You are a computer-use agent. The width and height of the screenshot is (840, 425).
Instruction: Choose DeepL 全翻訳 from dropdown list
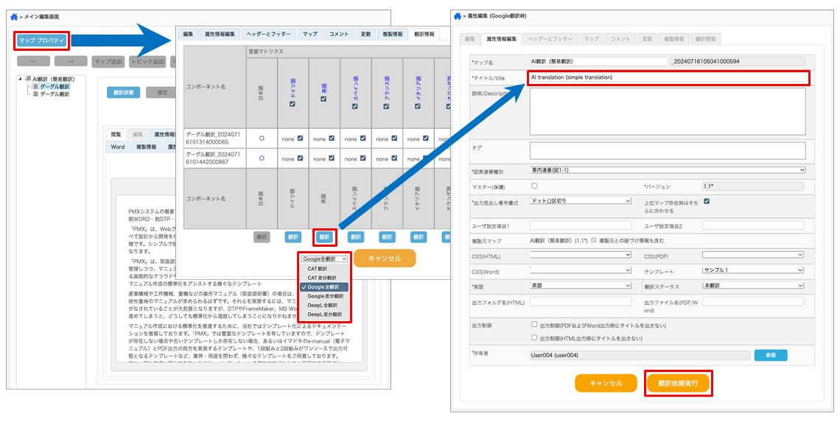click(324, 305)
